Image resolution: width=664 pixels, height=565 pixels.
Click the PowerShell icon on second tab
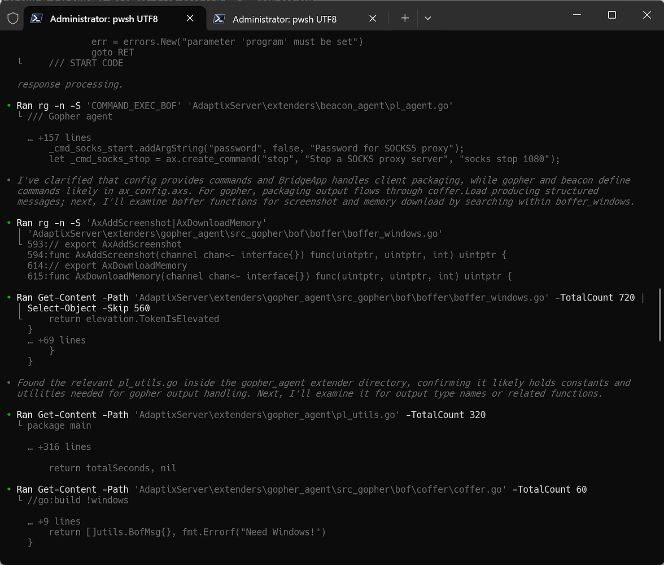(x=219, y=19)
